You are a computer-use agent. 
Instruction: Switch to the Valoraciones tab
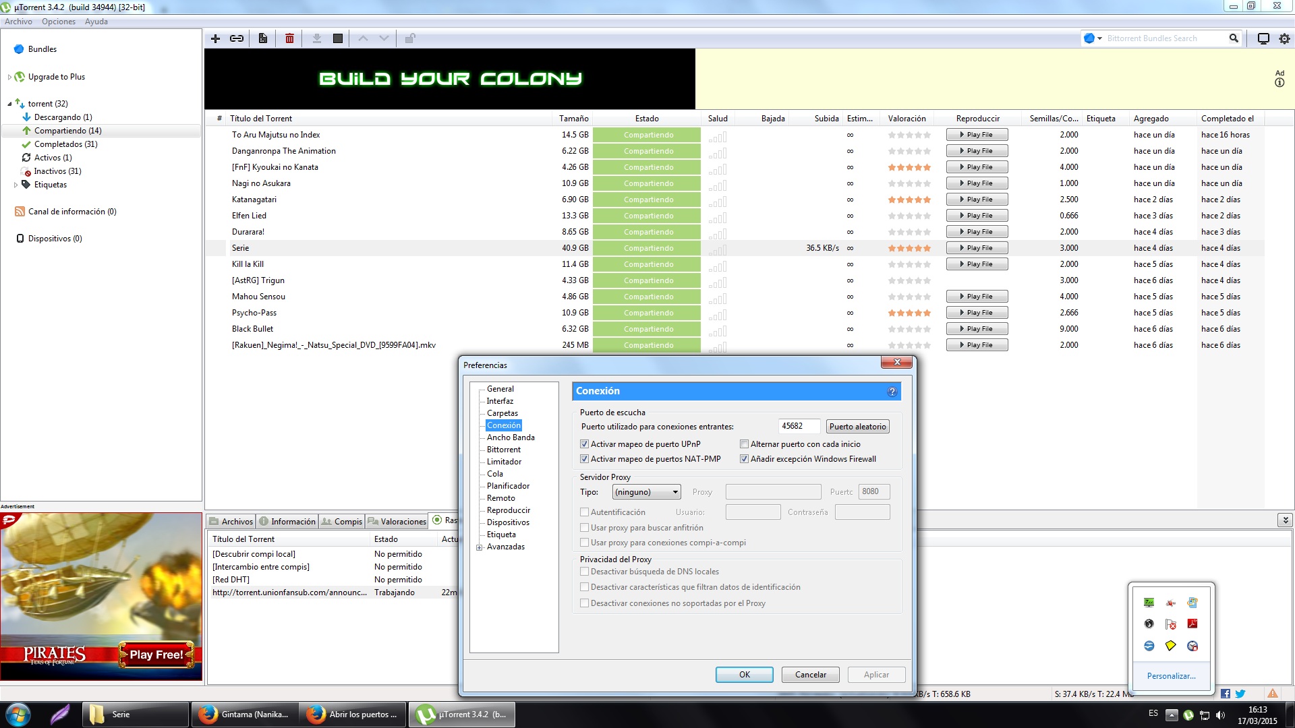pos(397,522)
